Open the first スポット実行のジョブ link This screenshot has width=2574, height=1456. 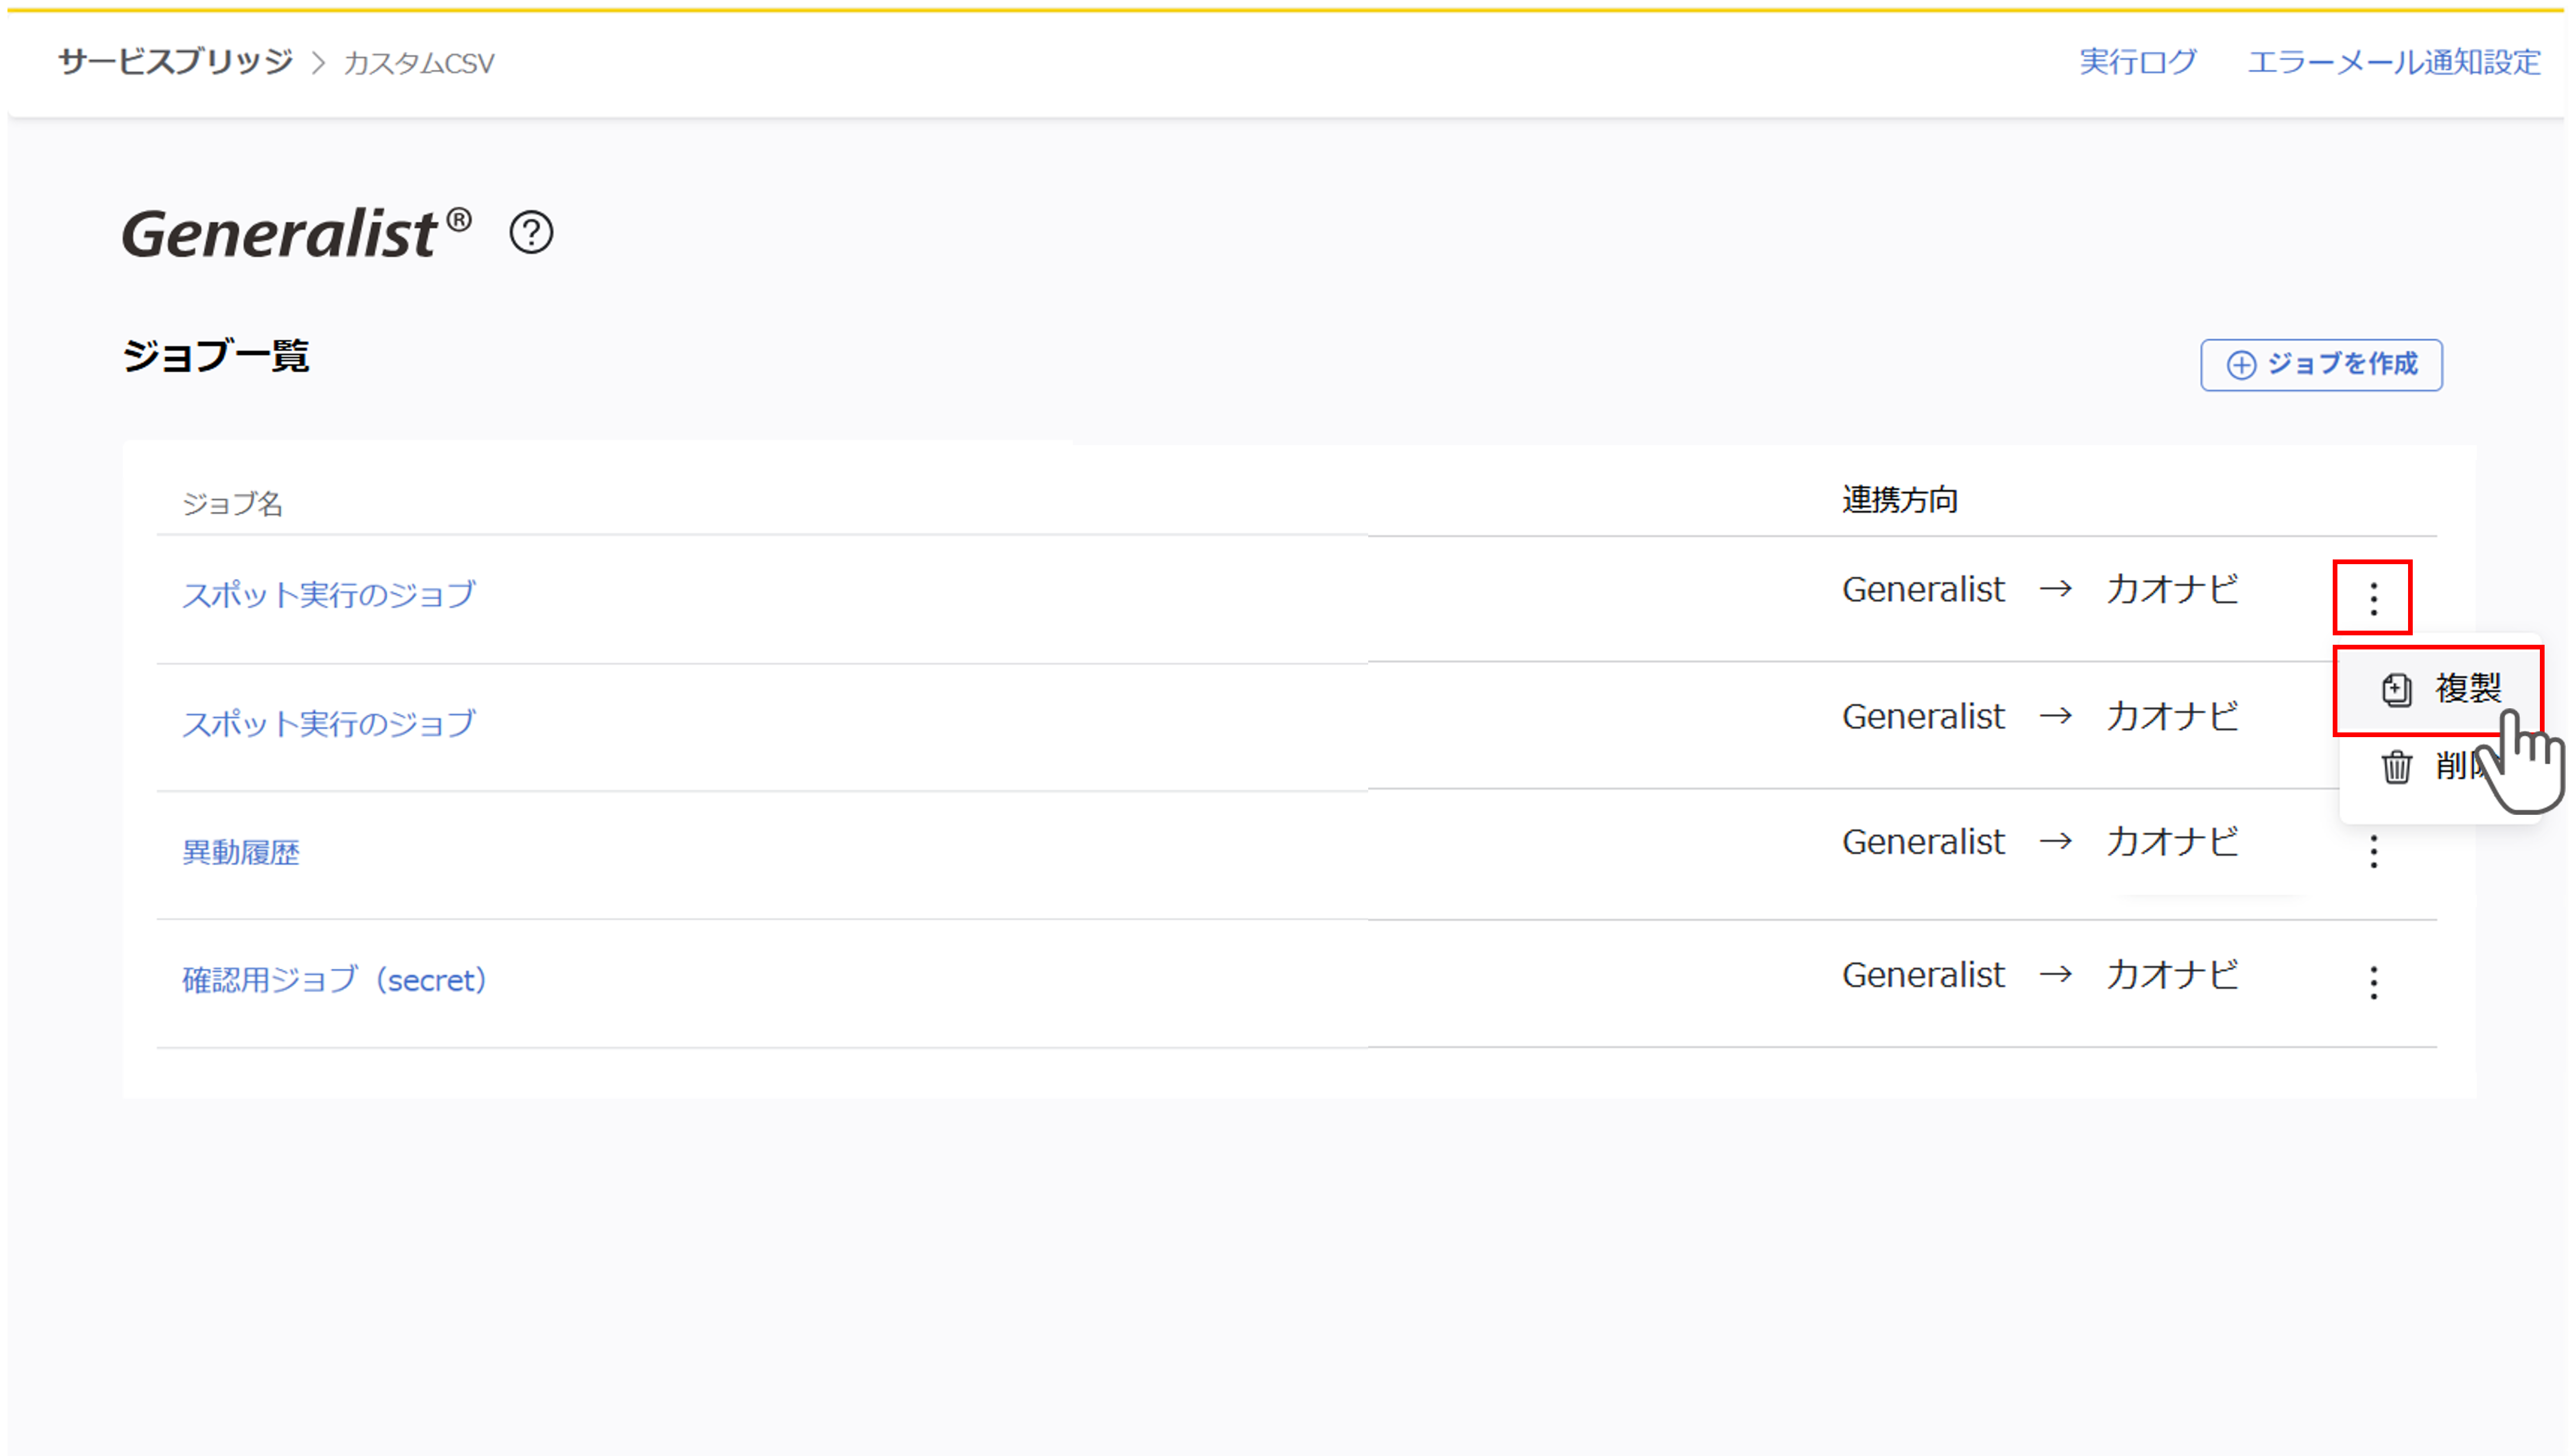click(x=329, y=595)
